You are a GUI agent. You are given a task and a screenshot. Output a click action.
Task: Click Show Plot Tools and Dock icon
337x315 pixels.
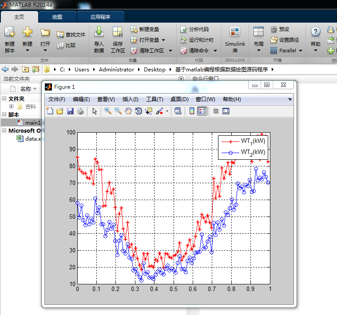(x=226, y=111)
